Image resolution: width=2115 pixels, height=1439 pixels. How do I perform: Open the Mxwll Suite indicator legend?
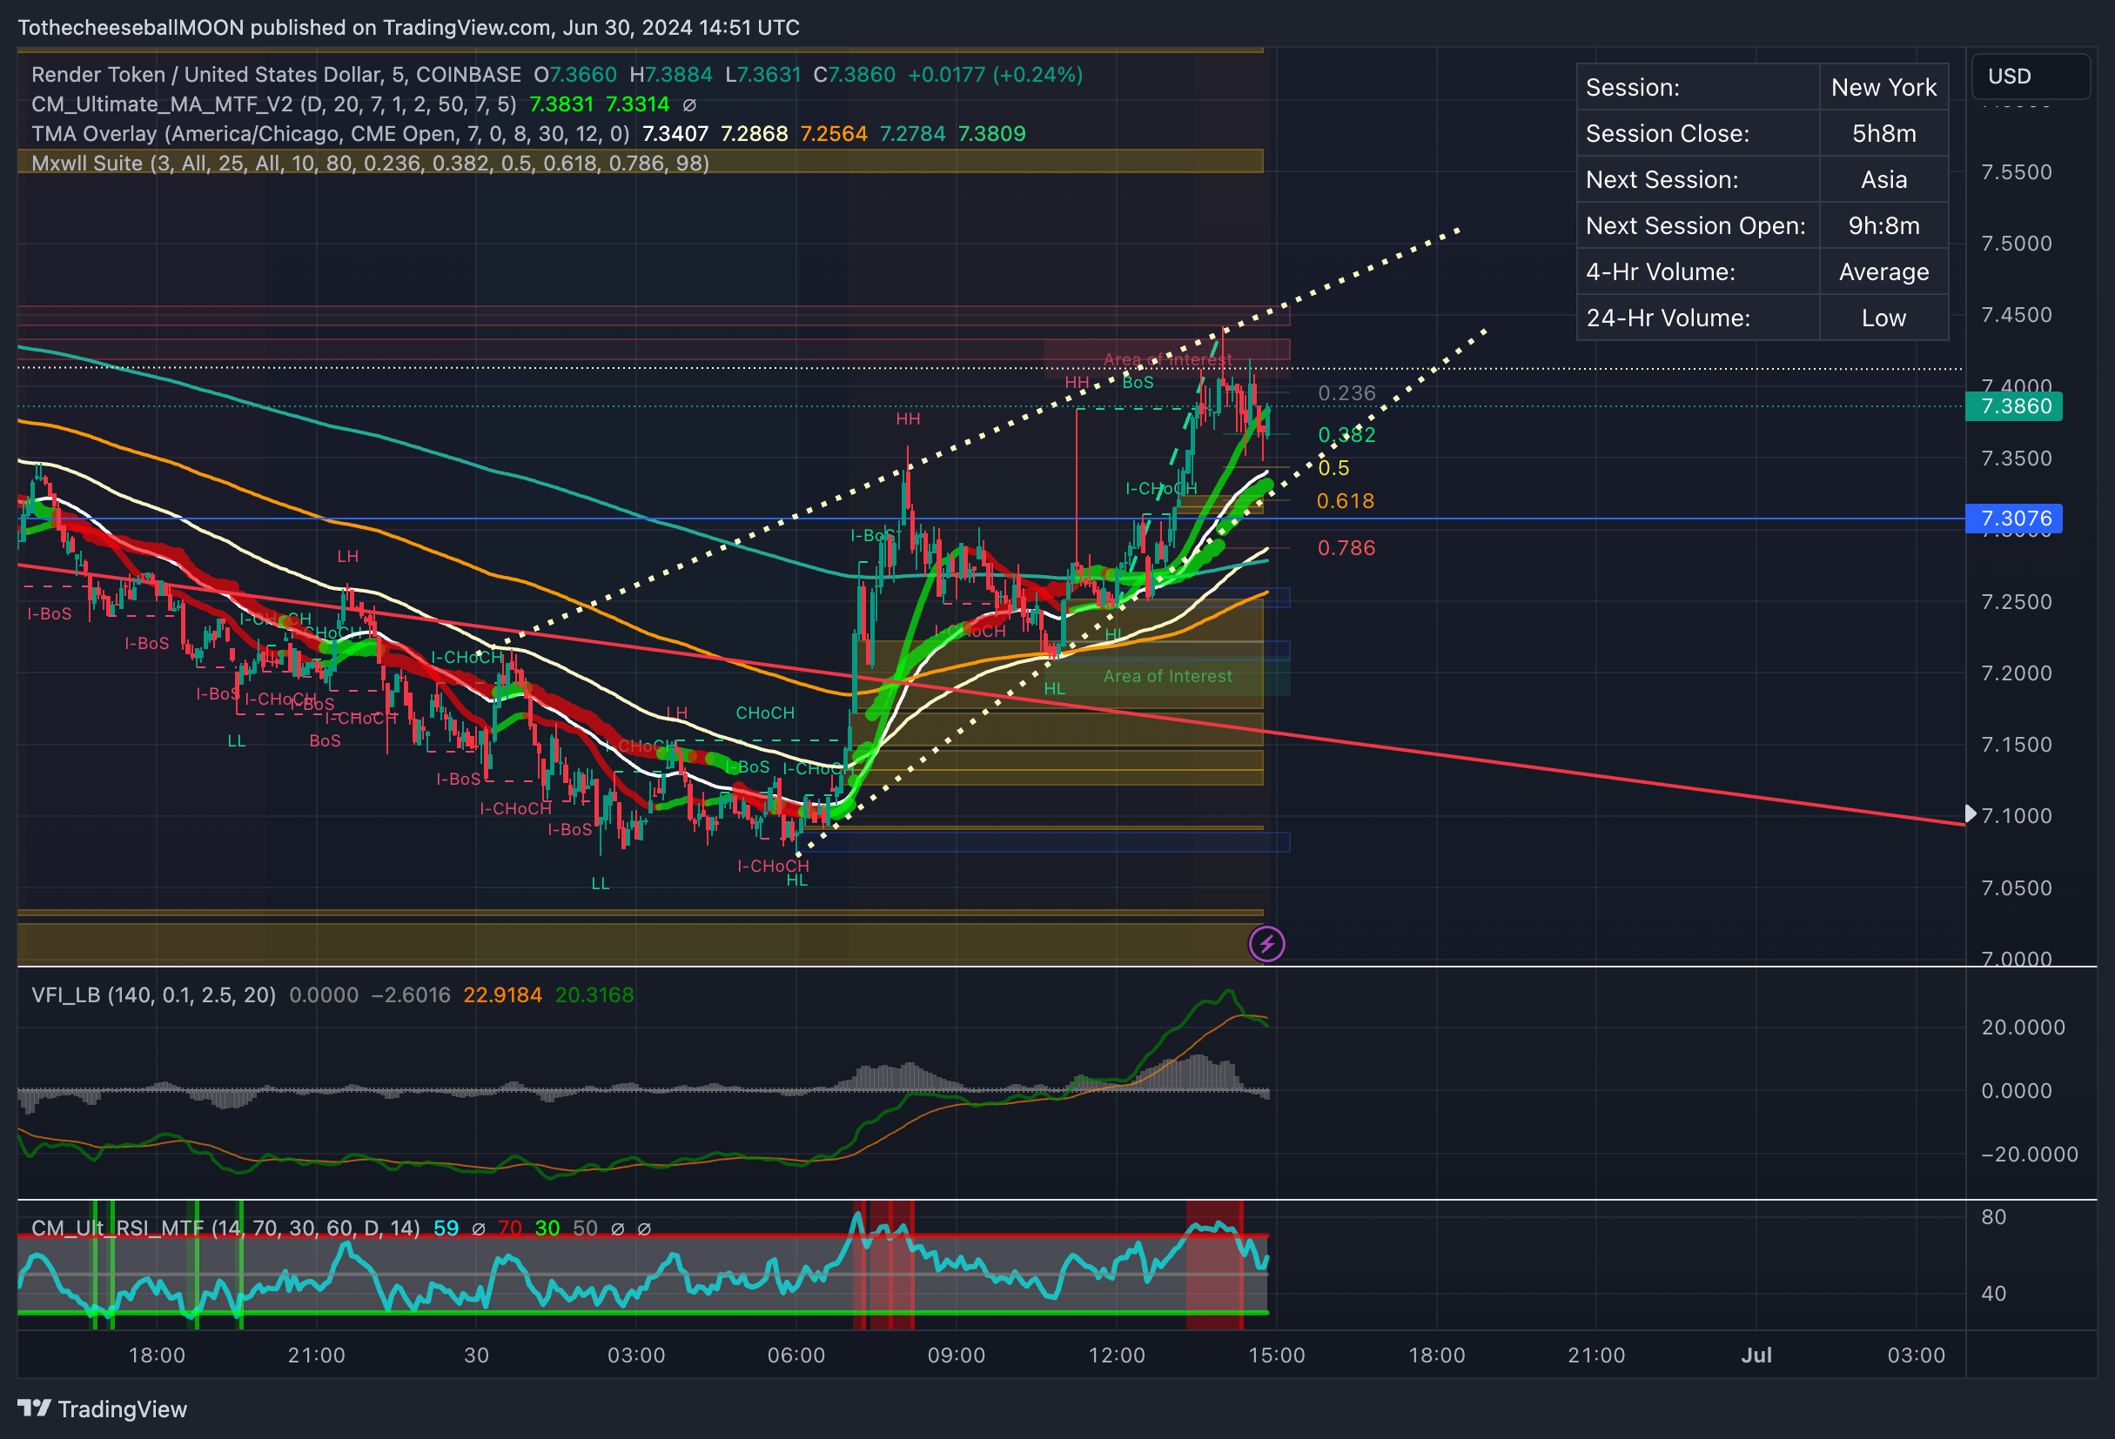click(371, 163)
